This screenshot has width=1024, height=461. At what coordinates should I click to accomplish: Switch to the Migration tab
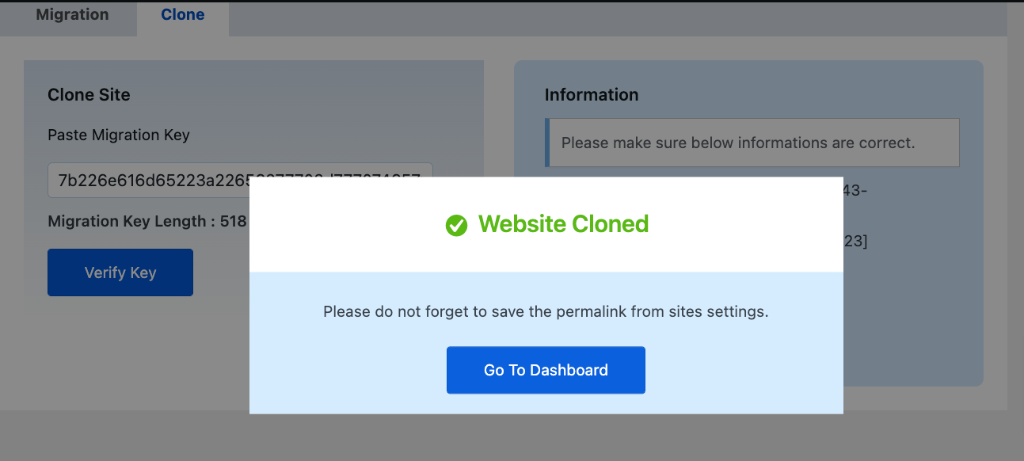pos(72,15)
